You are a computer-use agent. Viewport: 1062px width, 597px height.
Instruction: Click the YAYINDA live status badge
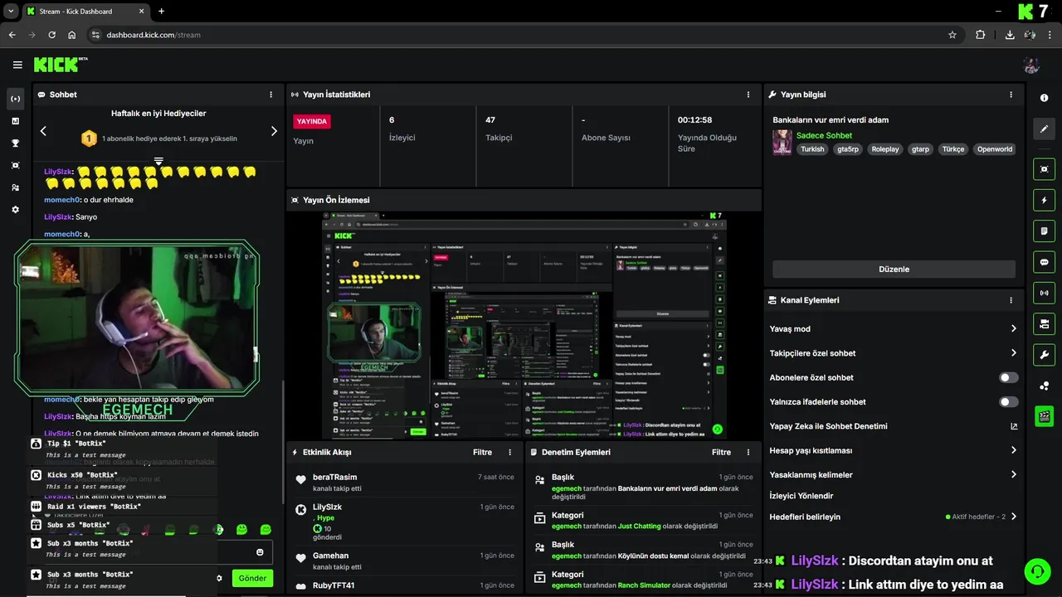tap(312, 121)
